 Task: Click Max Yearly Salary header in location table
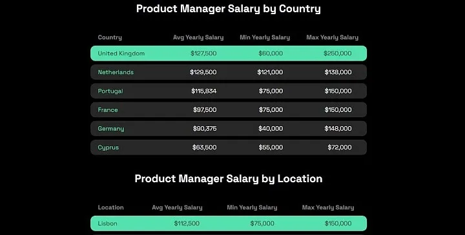tap(328, 207)
